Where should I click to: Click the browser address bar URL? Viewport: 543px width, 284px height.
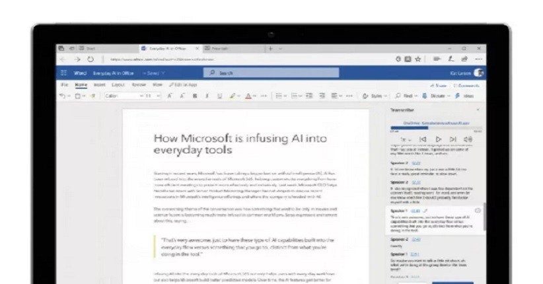(162, 59)
